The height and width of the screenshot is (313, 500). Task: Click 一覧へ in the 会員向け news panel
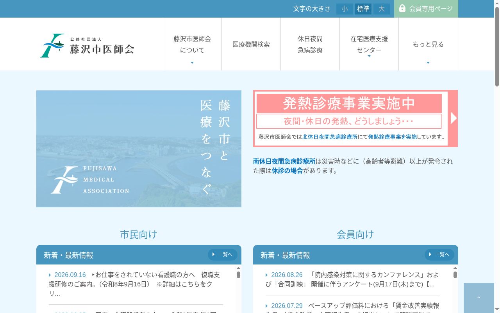point(439,255)
